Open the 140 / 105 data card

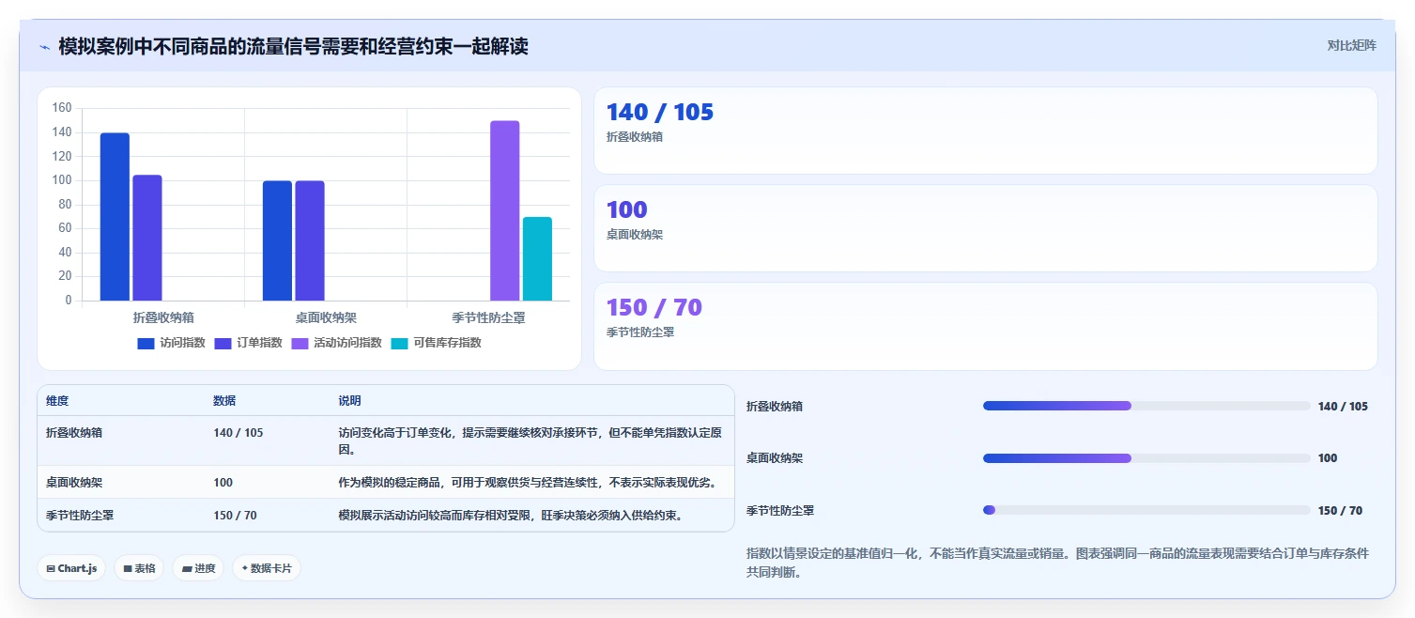(985, 131)
